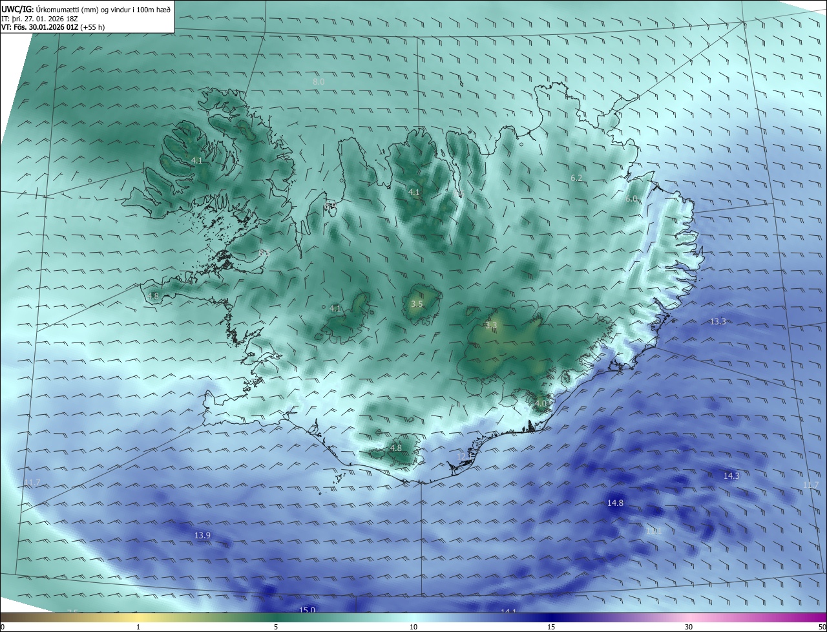Click the 5 tick on the colorbar
827x632 pixels.
[x=276, y=627]
